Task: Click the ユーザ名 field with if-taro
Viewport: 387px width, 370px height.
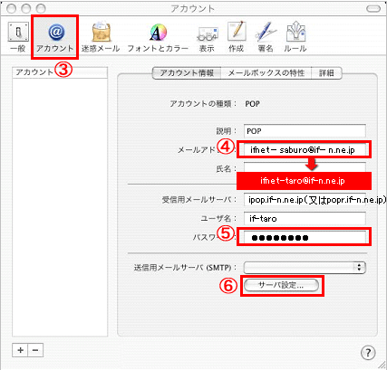Action: (305, 218)
